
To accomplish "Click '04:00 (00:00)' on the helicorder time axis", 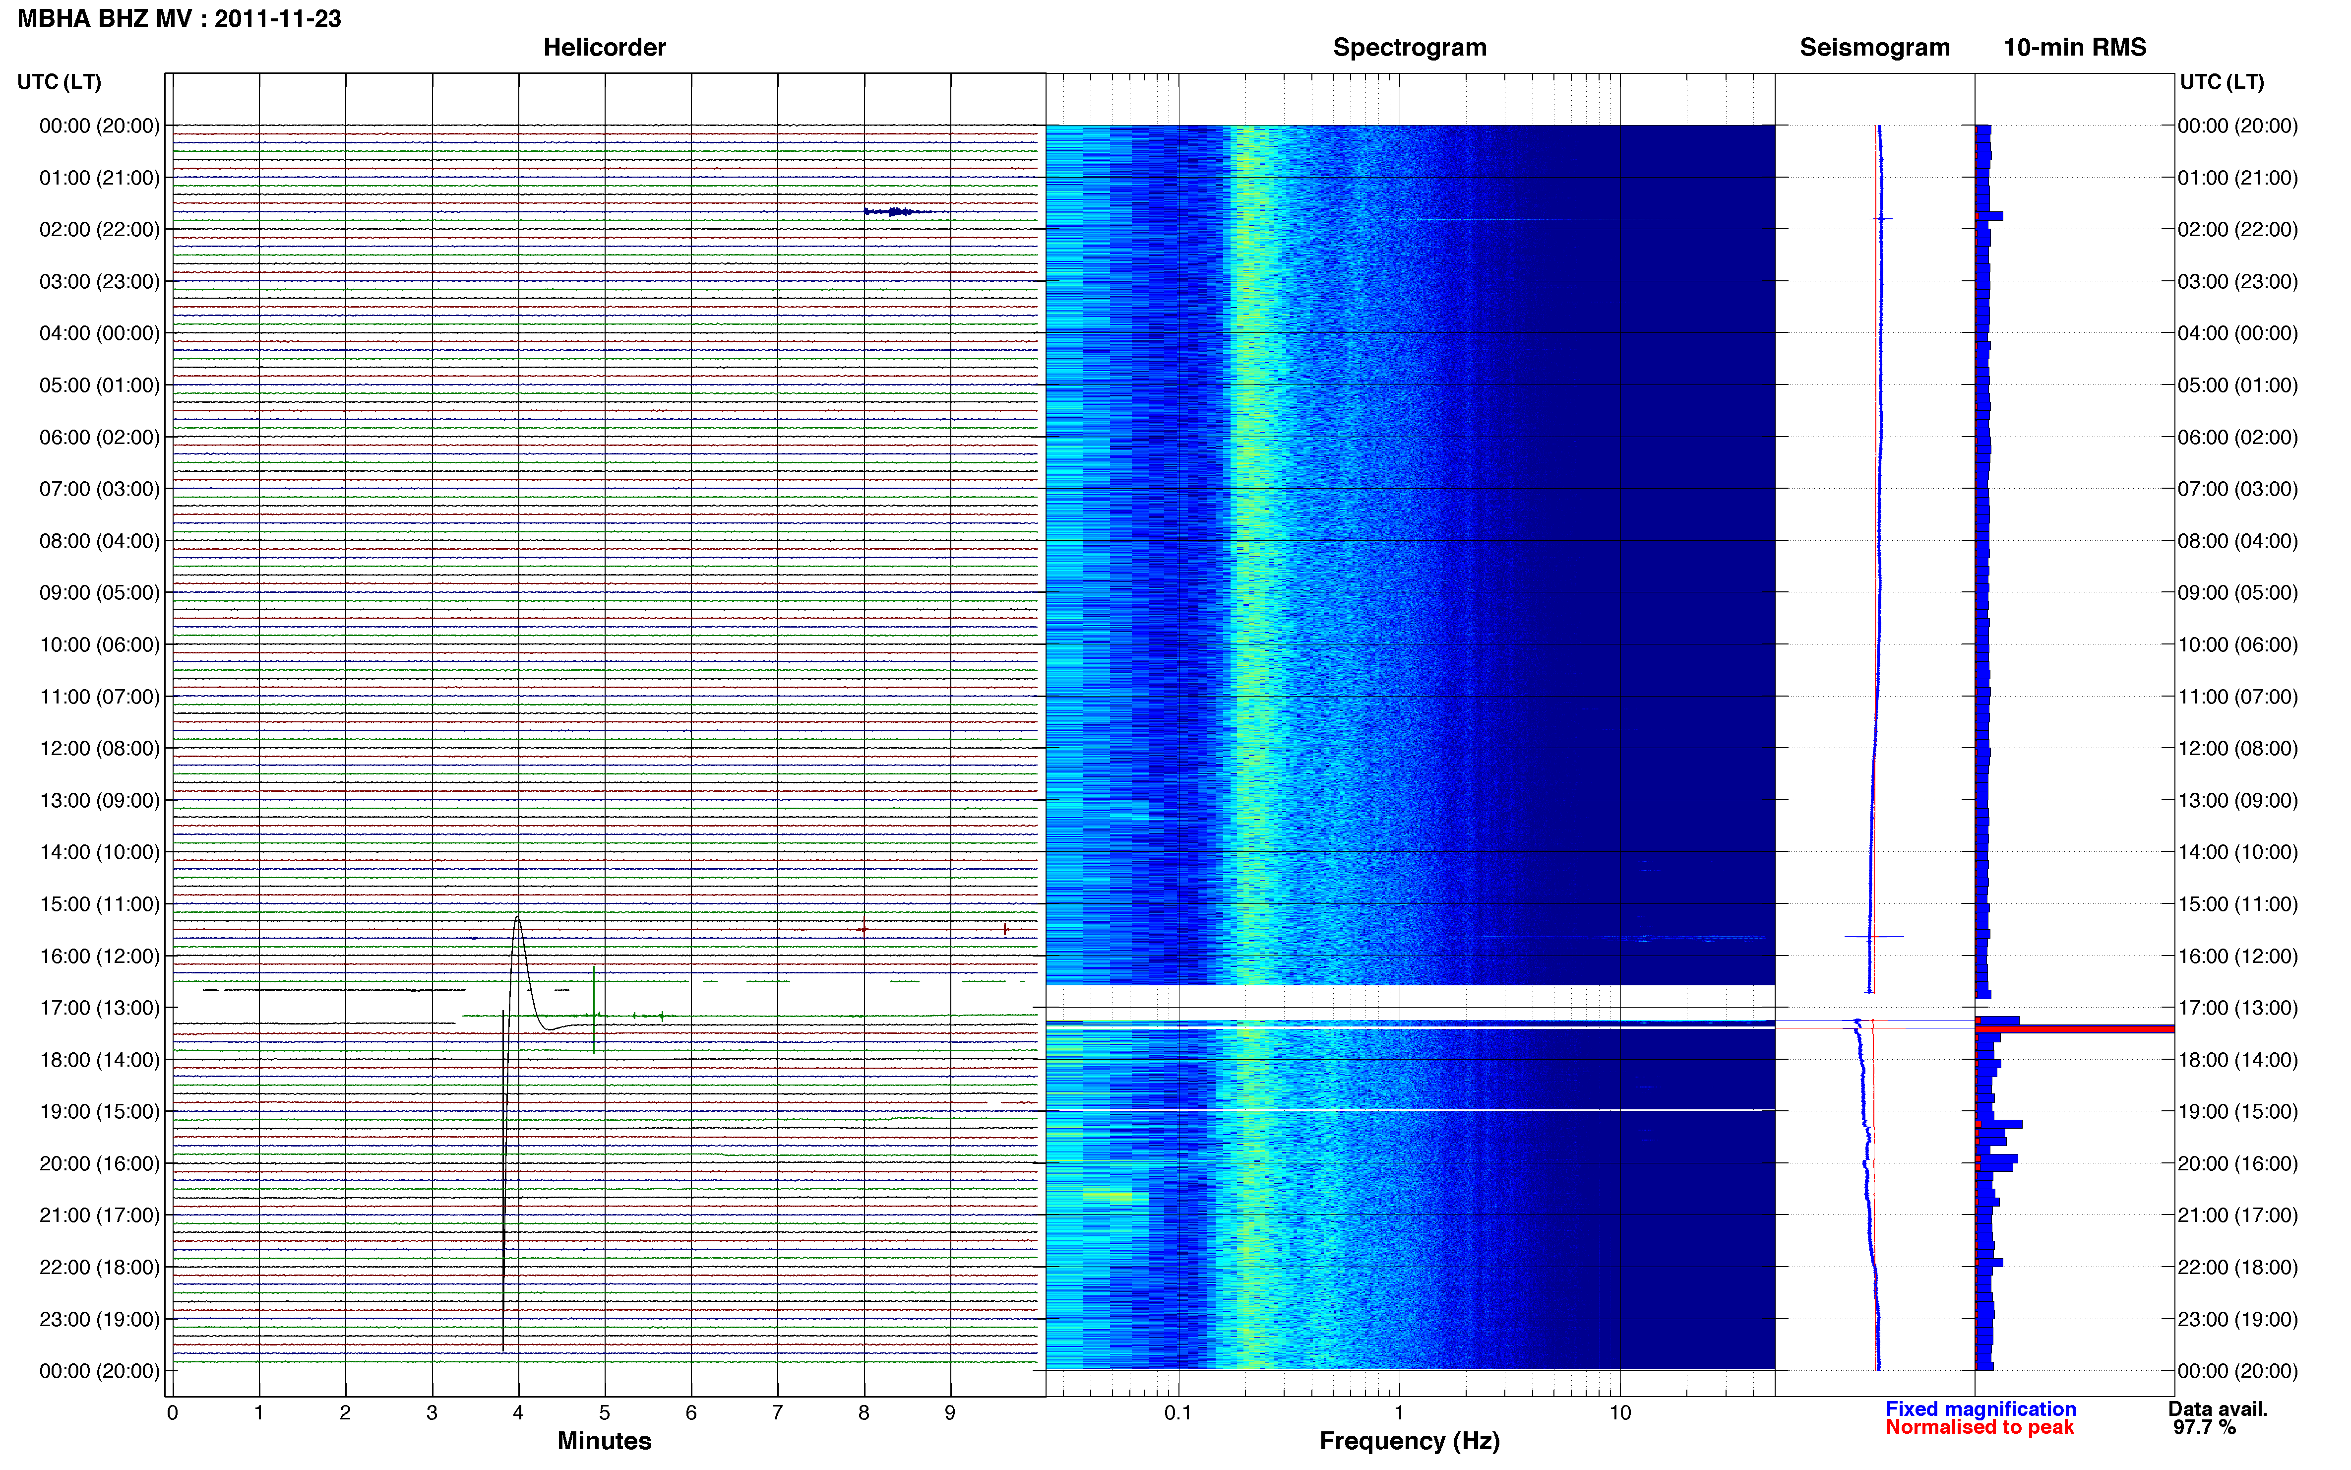I will 99,333.
